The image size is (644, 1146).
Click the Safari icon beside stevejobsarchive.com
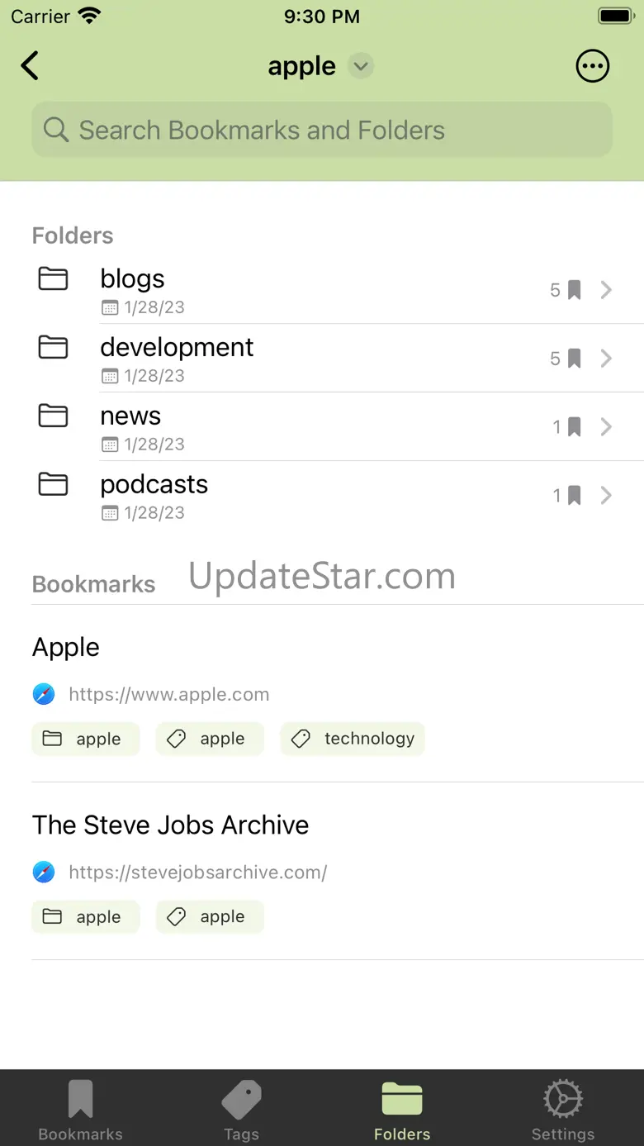(x=44, y=872)
